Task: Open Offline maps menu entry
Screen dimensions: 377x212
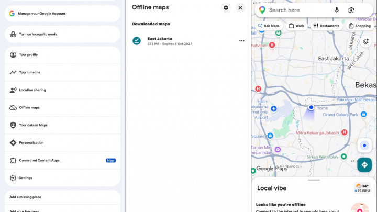Action: coord(62,107)
